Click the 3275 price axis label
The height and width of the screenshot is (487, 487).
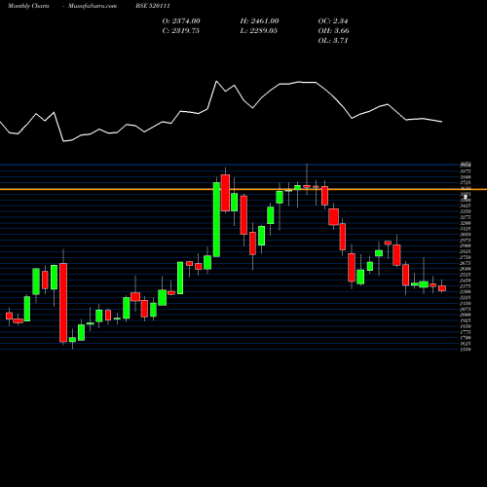pyautogui.click(x=466, y=217)
